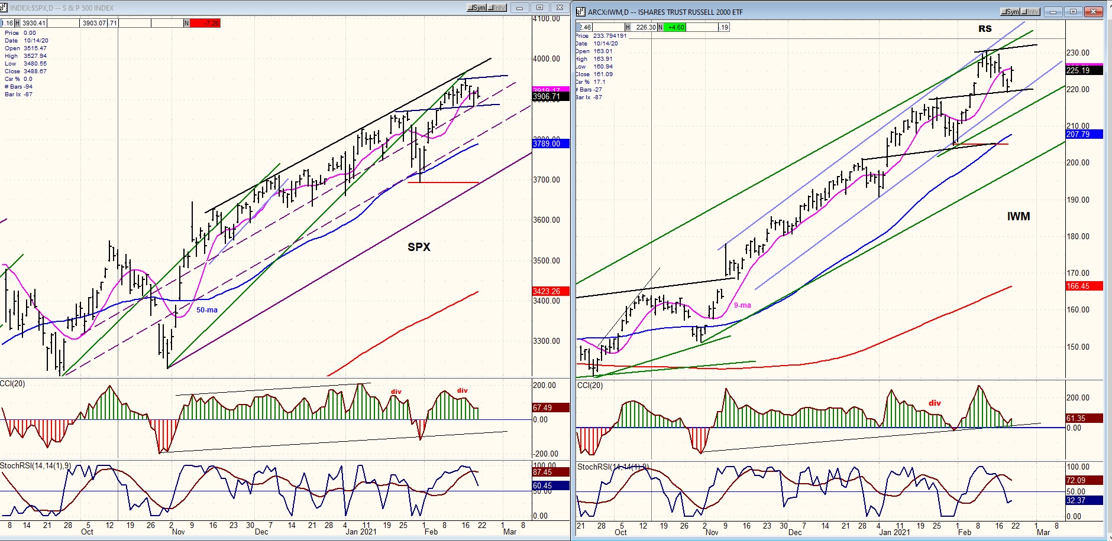
Task: Toggle the Intv checkbox in IWM window
Action: (x=1024, y=12)
